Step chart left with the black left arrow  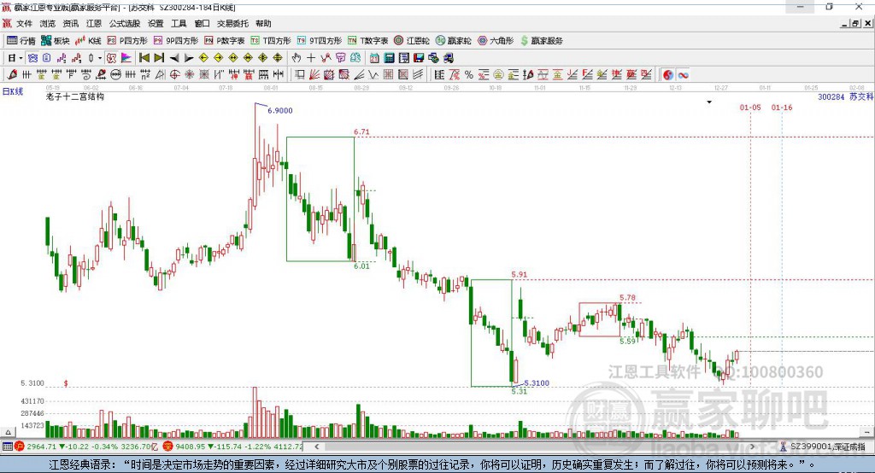click(174, 58)
